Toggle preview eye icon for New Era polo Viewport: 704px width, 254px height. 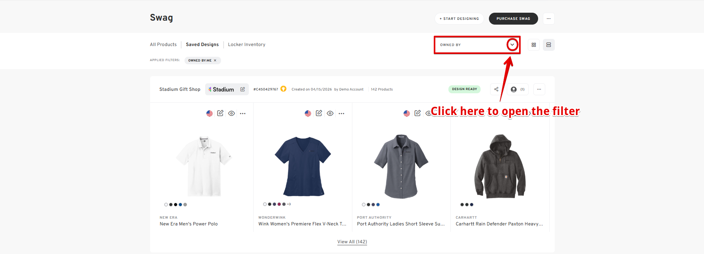[231, 114]
